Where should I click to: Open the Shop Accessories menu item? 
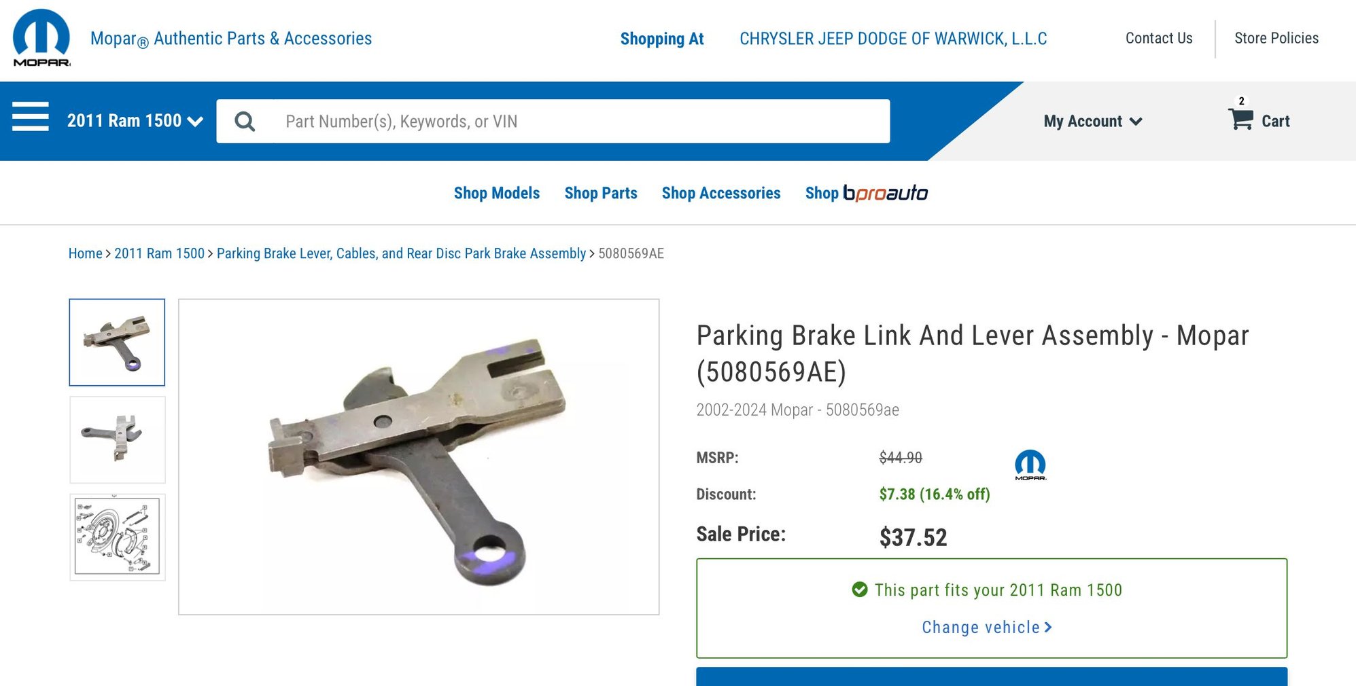tap(721, 193)
